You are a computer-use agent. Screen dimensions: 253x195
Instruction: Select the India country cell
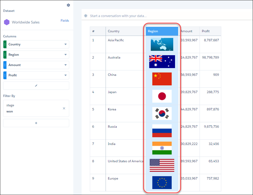(x=126, y=148)
